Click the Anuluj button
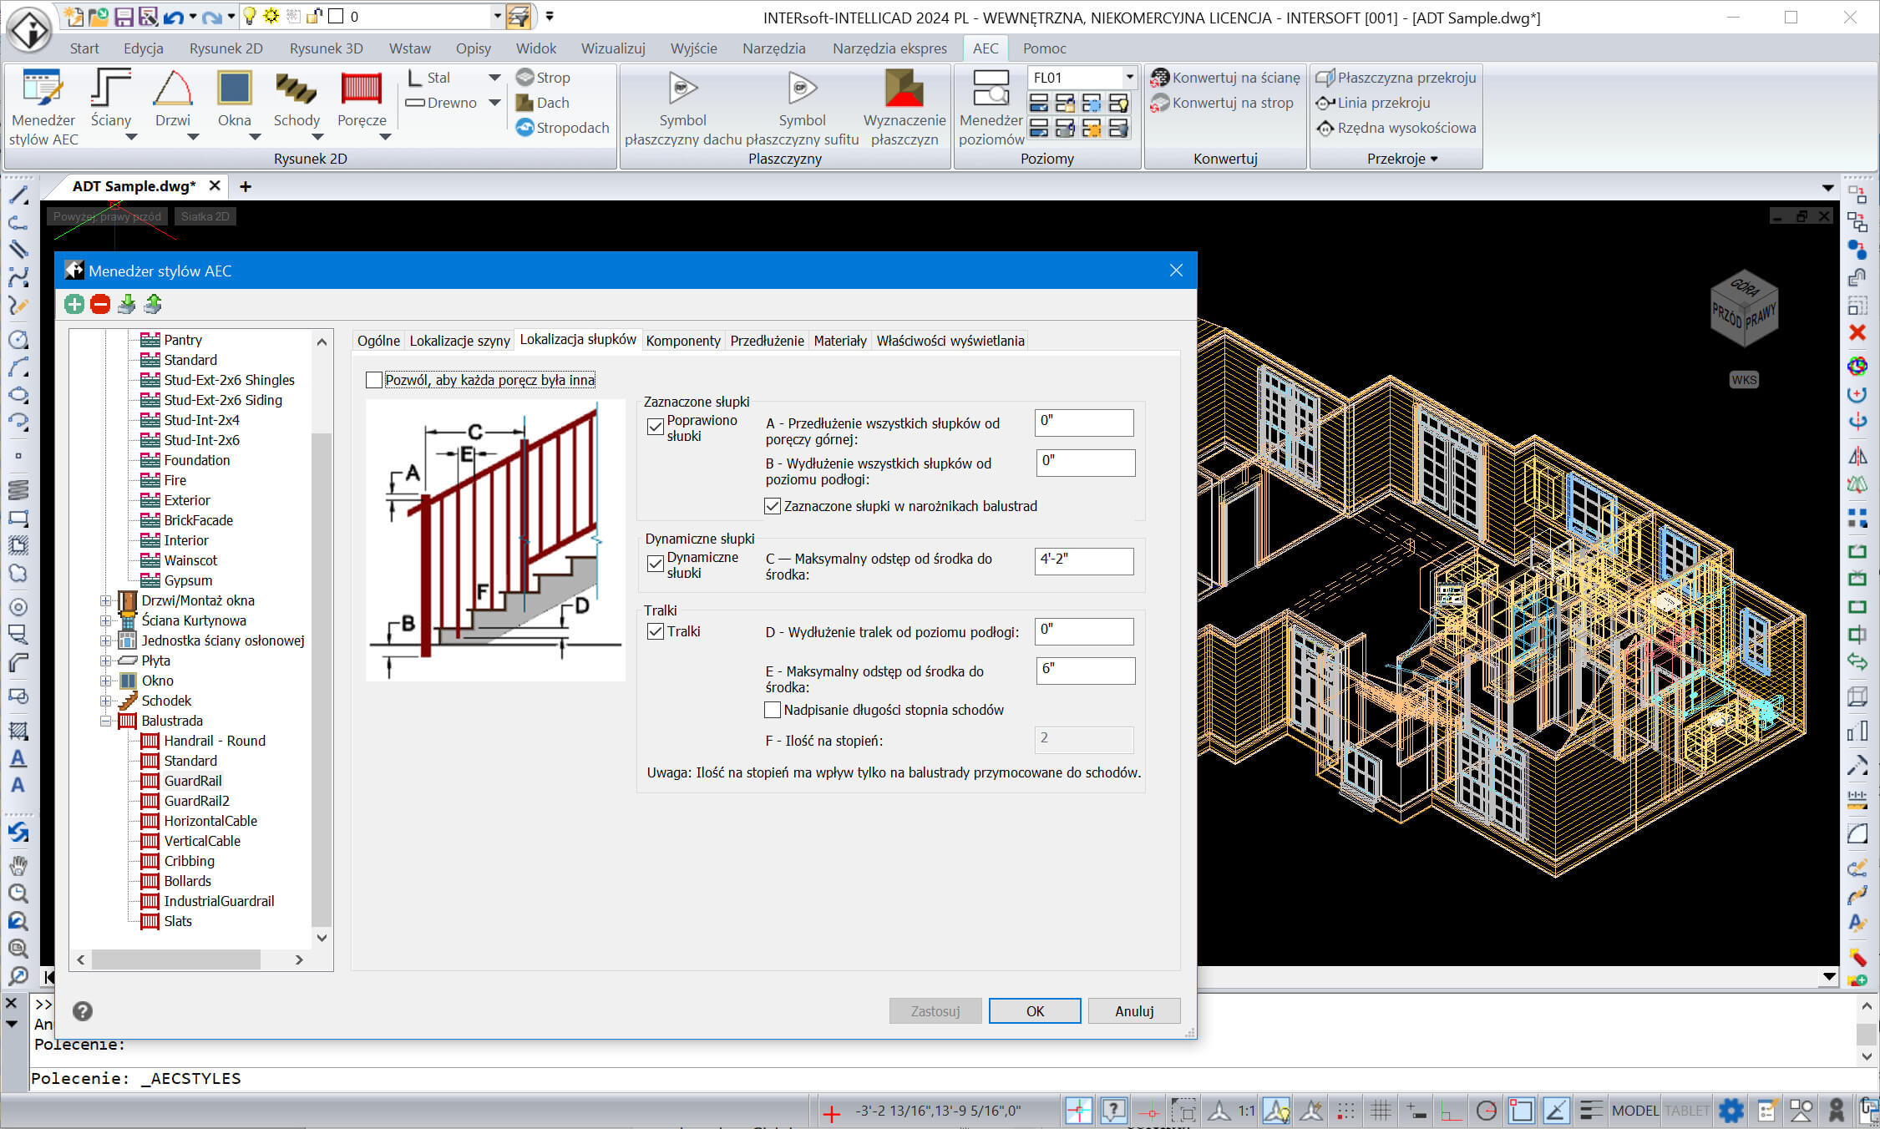The height and width of the screenshot is (1129, 1880). coord(1134,1011)
